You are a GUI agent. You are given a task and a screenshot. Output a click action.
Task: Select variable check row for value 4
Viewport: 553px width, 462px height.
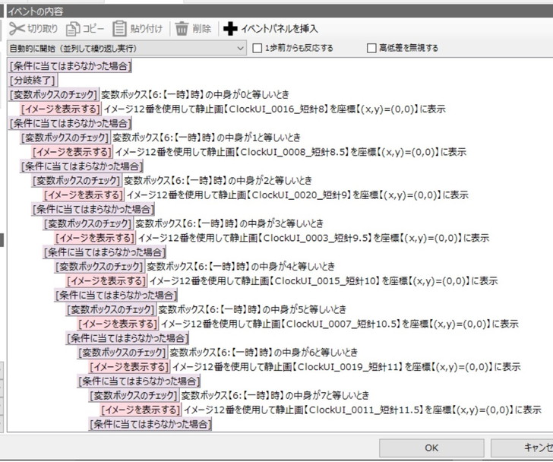click(195, 267)
